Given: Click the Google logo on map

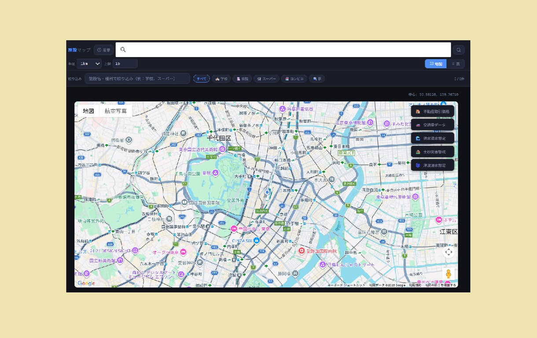Looking at the screenshot, I should coord(86,283).
